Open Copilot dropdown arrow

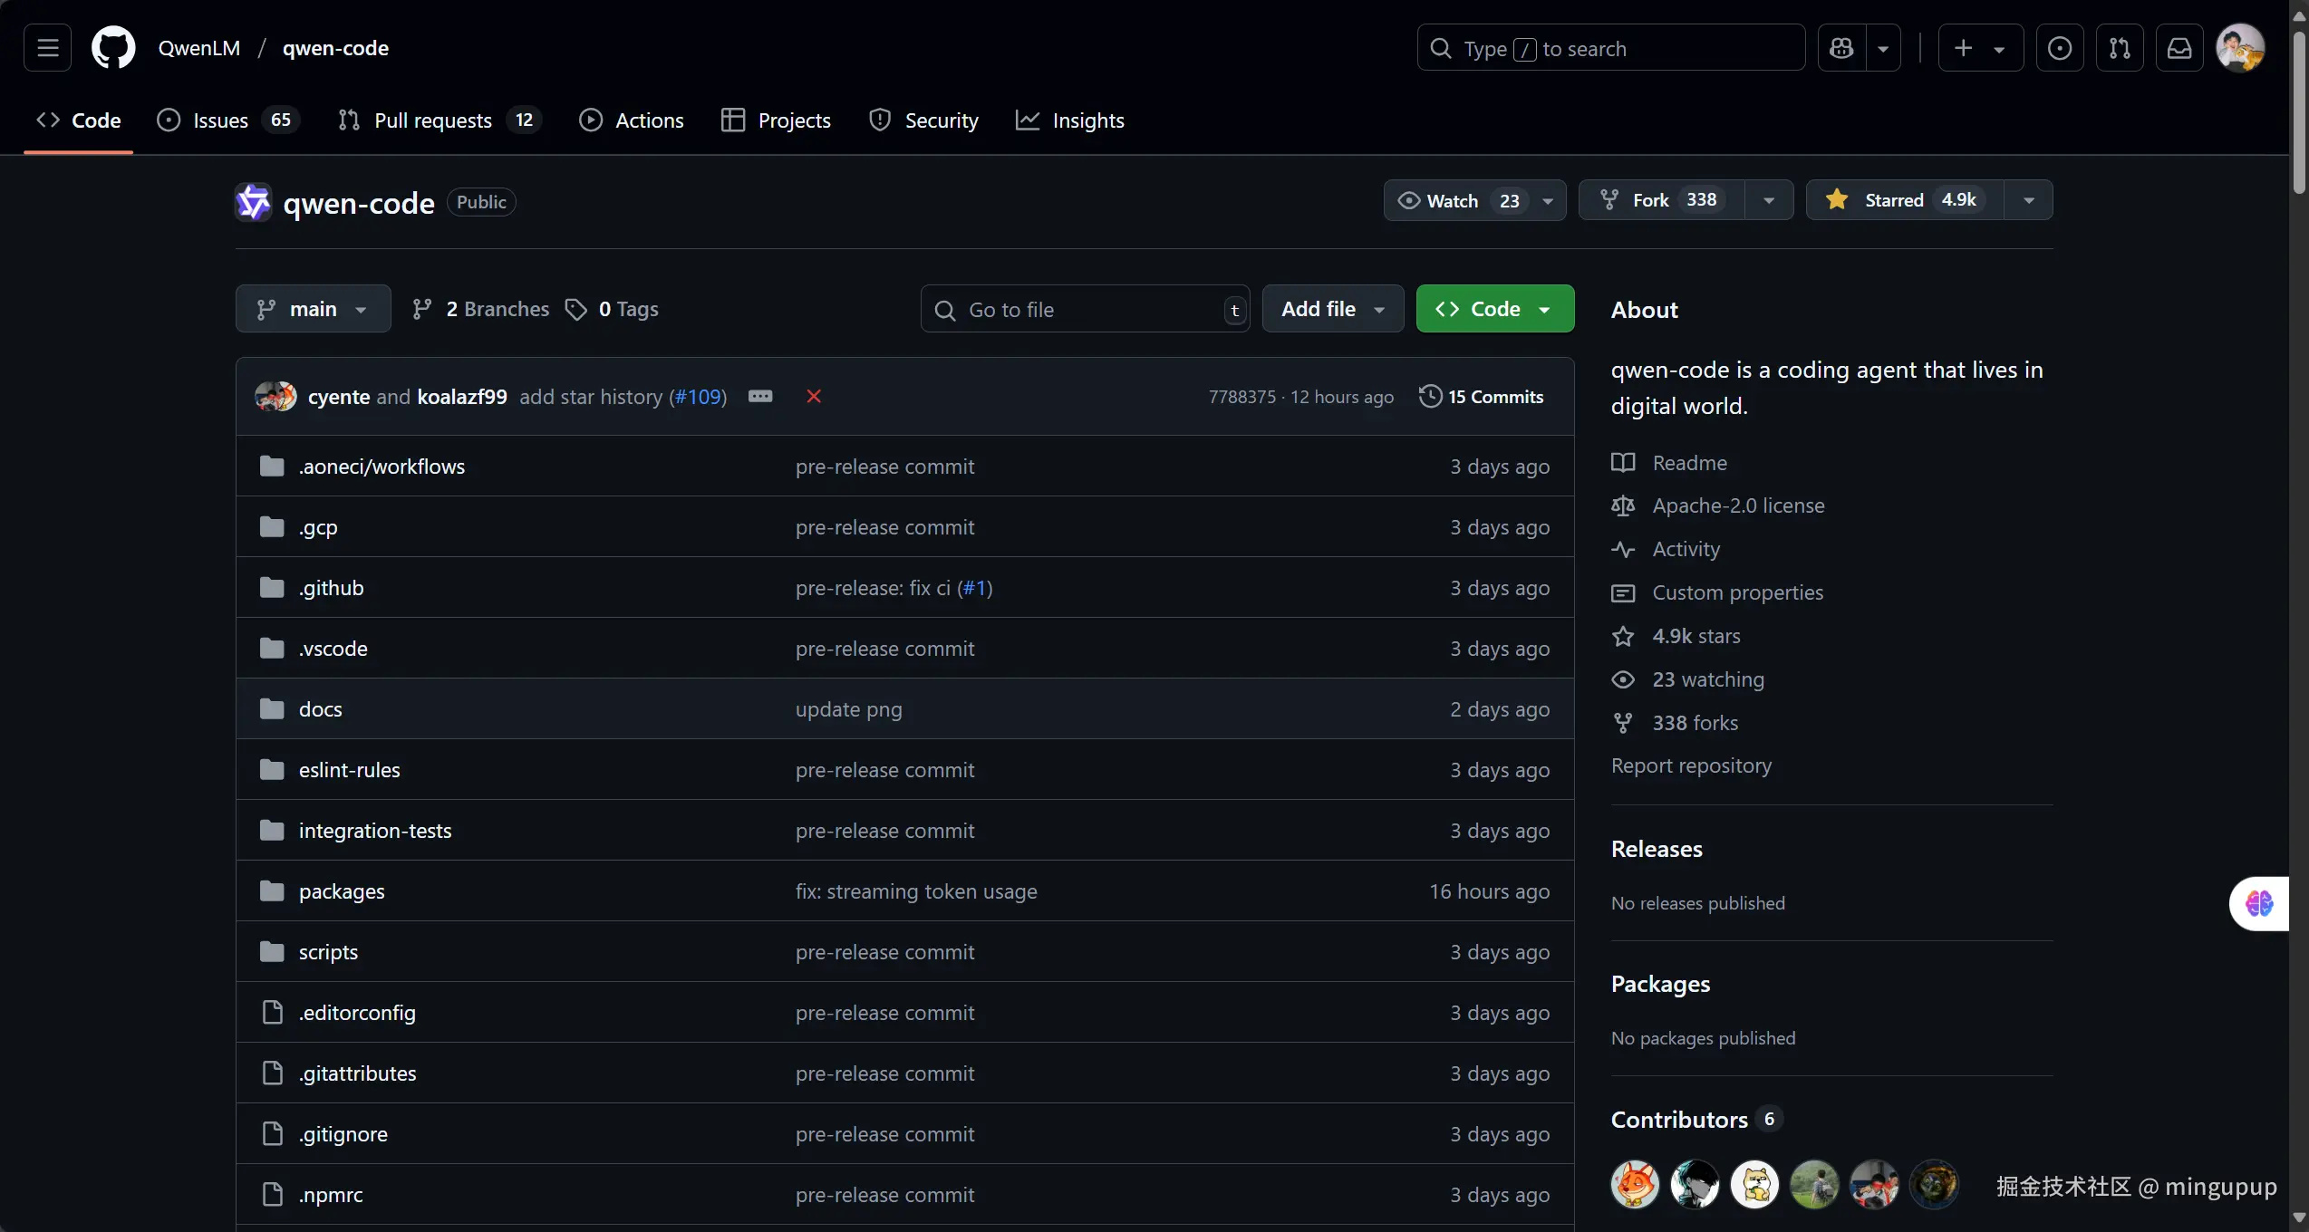(x=1883, y=48)
